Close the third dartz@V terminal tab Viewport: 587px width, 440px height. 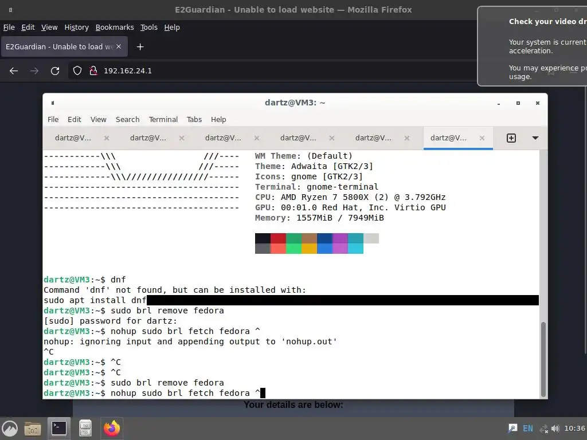click(257, 138)
